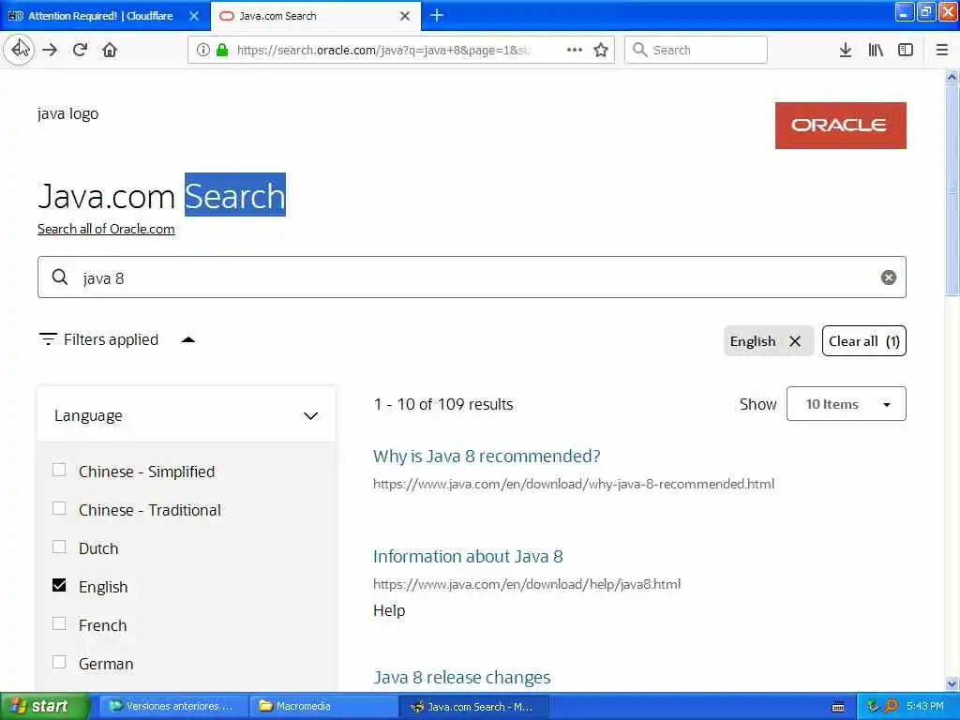This screenshot has height=720, width=960.
Task: Click the Oracle logo
Action: (840, 126)
